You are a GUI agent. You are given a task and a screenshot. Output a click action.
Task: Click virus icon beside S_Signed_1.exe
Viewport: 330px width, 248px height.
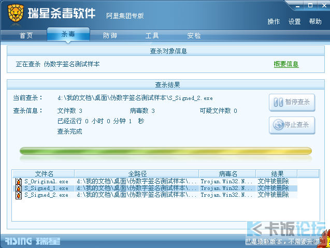tap(19, 188)
